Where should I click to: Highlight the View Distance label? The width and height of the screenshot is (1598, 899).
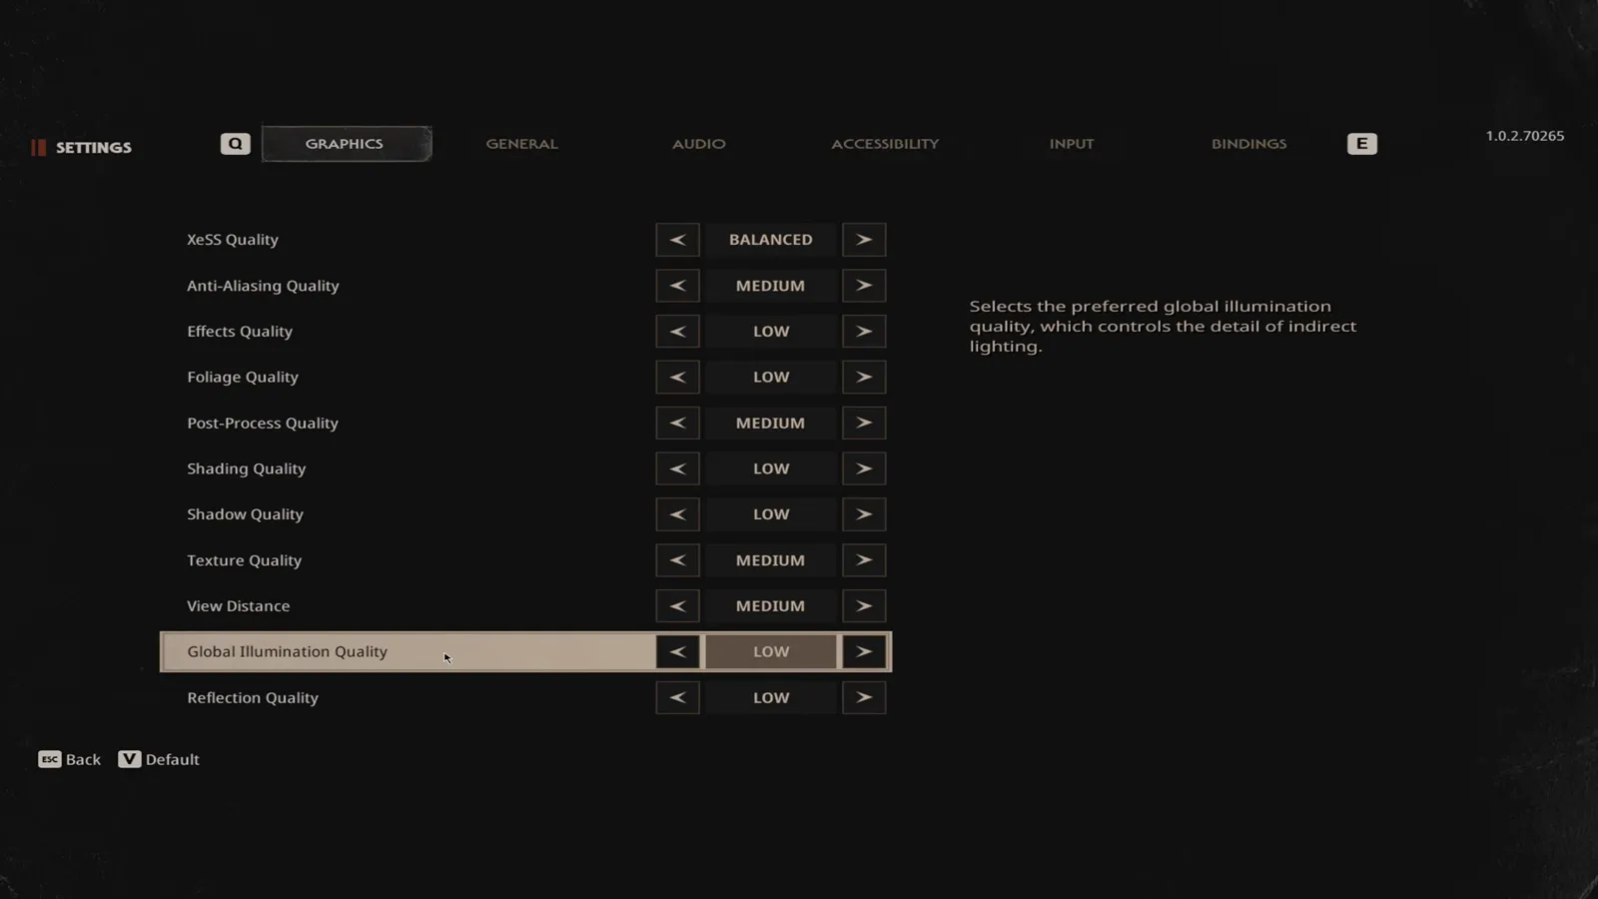point(239,606)
